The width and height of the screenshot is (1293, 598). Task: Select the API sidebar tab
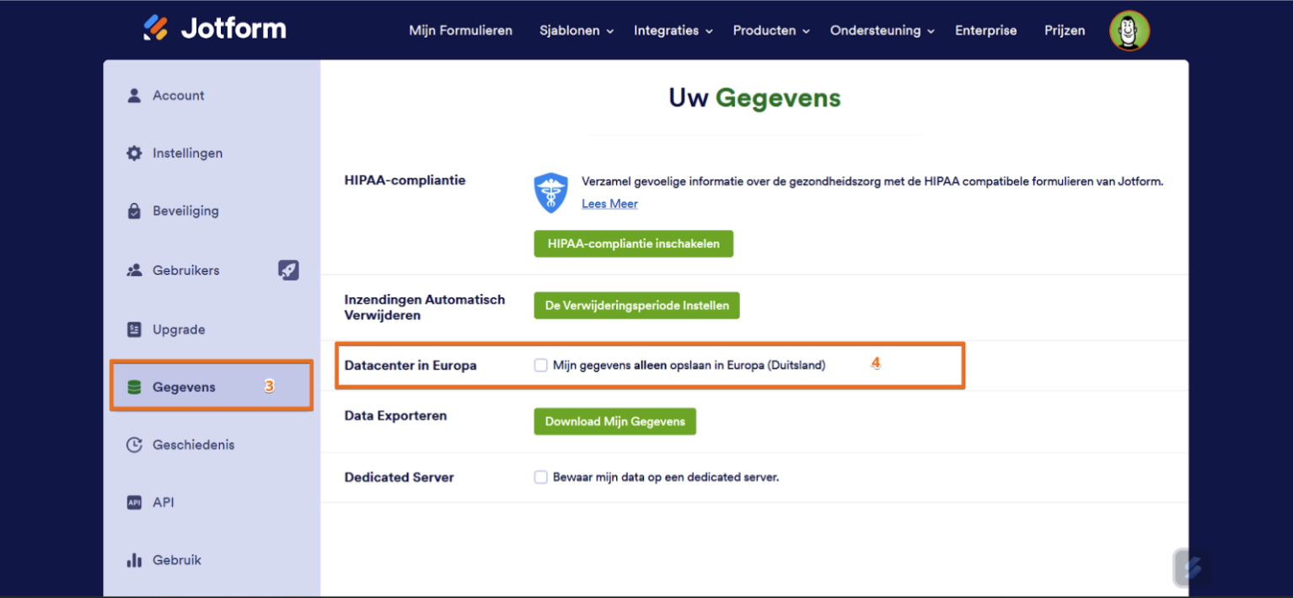(x=212, y=502)
